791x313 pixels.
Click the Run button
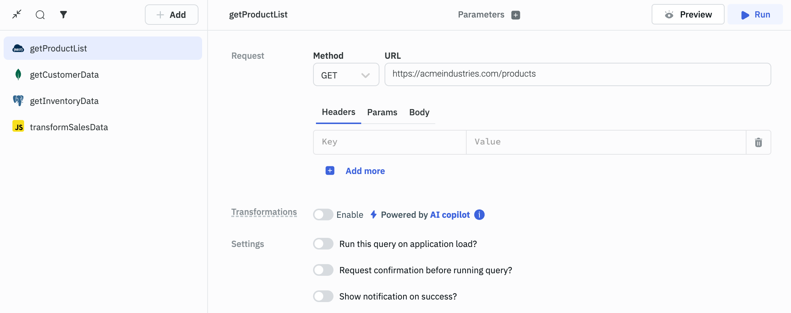[x=755, y=15]
